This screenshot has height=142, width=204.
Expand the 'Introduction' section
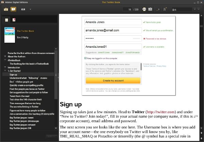tap(5, 67)
